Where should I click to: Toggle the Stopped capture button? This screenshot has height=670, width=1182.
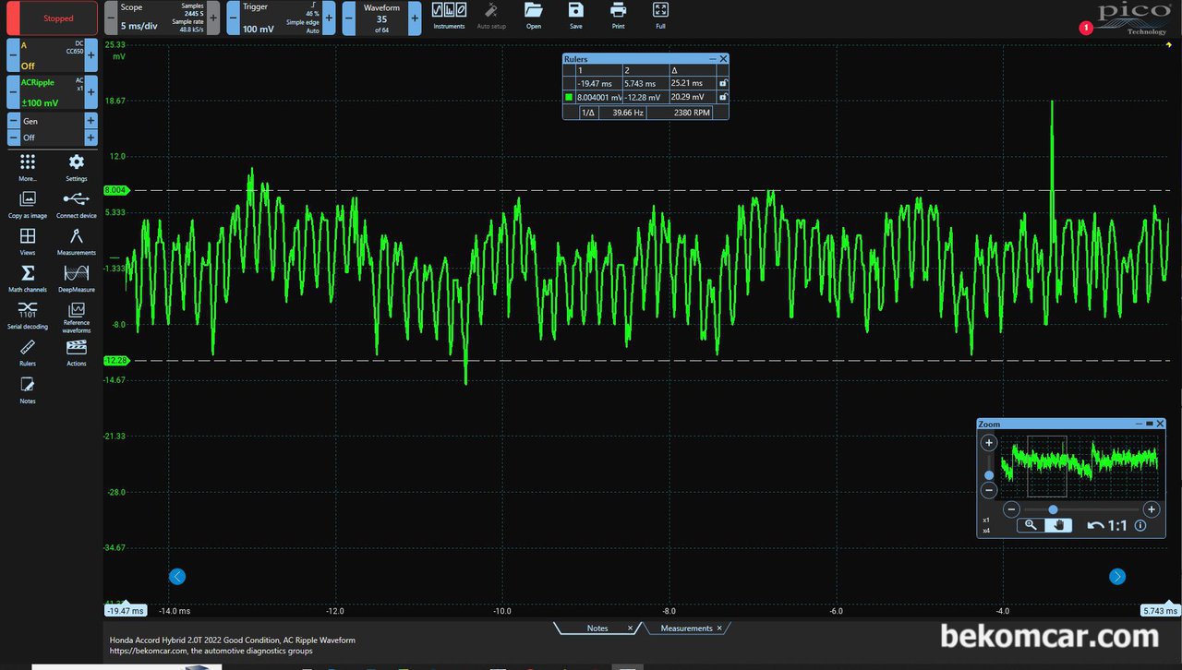click(x=53, y=18)
